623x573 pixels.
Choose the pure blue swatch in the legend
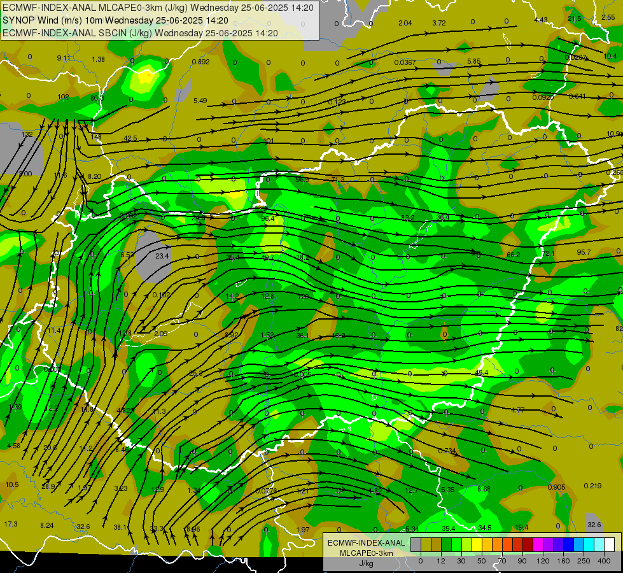pos(569,545)
